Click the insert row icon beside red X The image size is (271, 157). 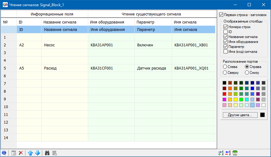click(14, 153)
